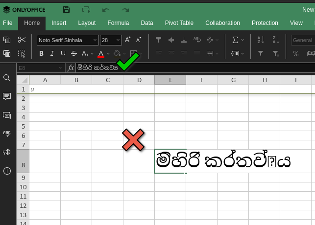Paste the clipboard contents

[x=7, y=53]
